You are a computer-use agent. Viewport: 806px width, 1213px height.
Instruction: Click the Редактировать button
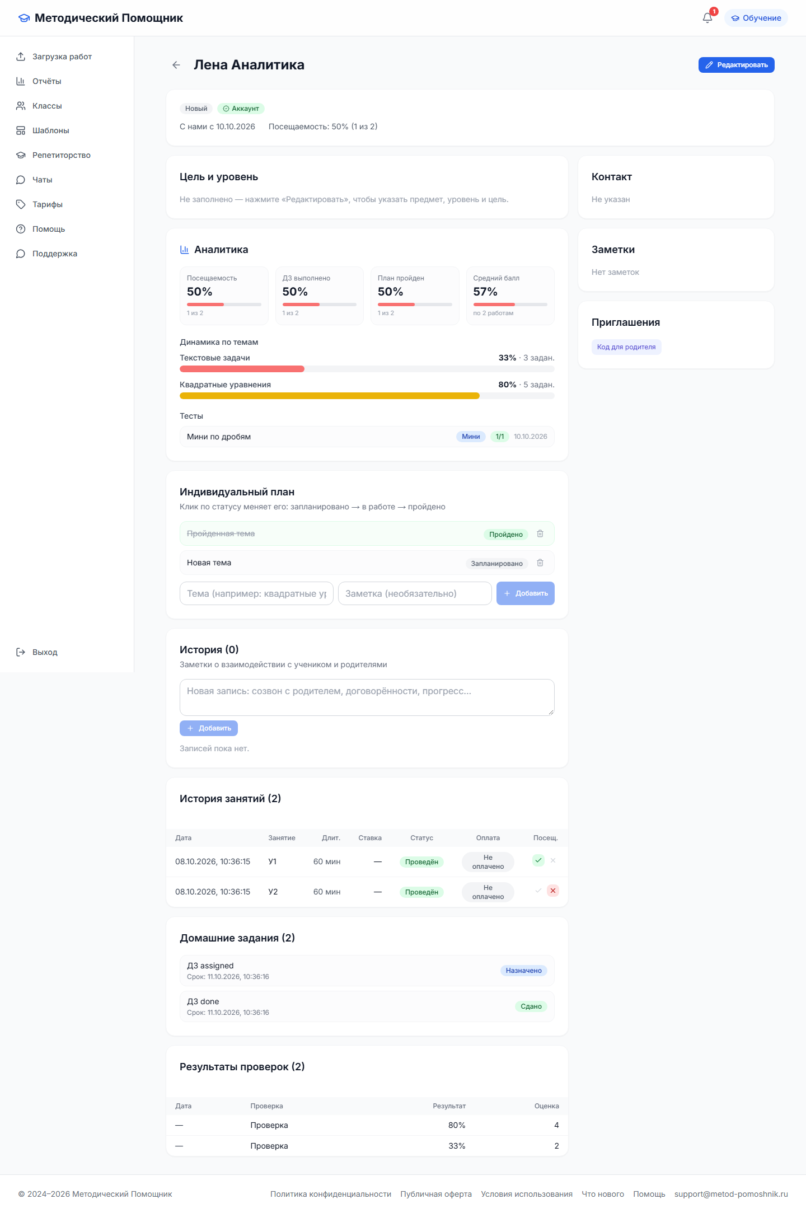click(737, 65)
